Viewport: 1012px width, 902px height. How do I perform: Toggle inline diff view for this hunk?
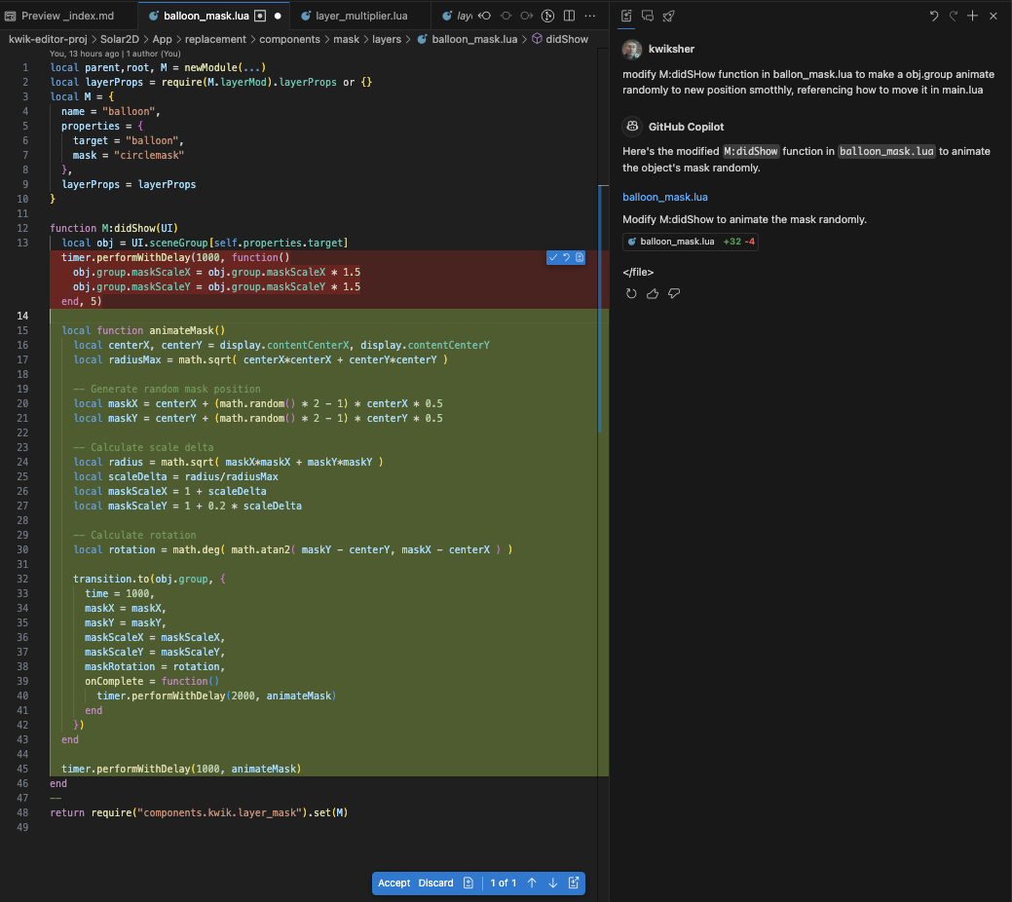click(580, 257)
